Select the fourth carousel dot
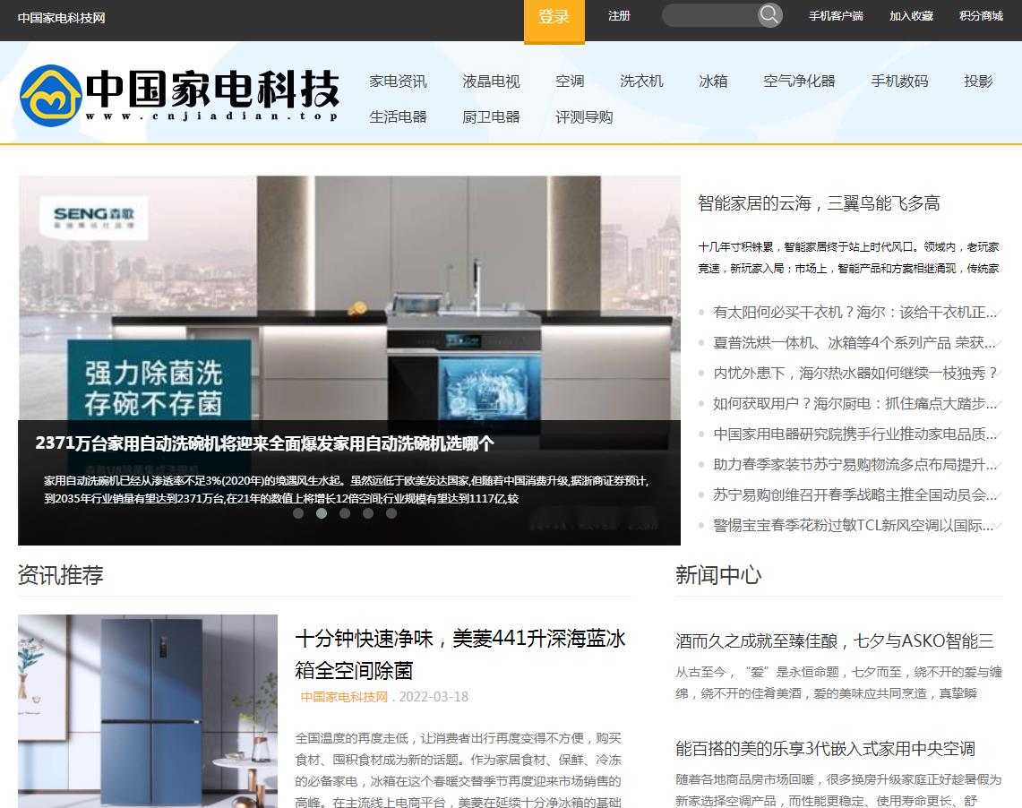The width and height of the screenshot is (1022, 808). tap(368, 512)
